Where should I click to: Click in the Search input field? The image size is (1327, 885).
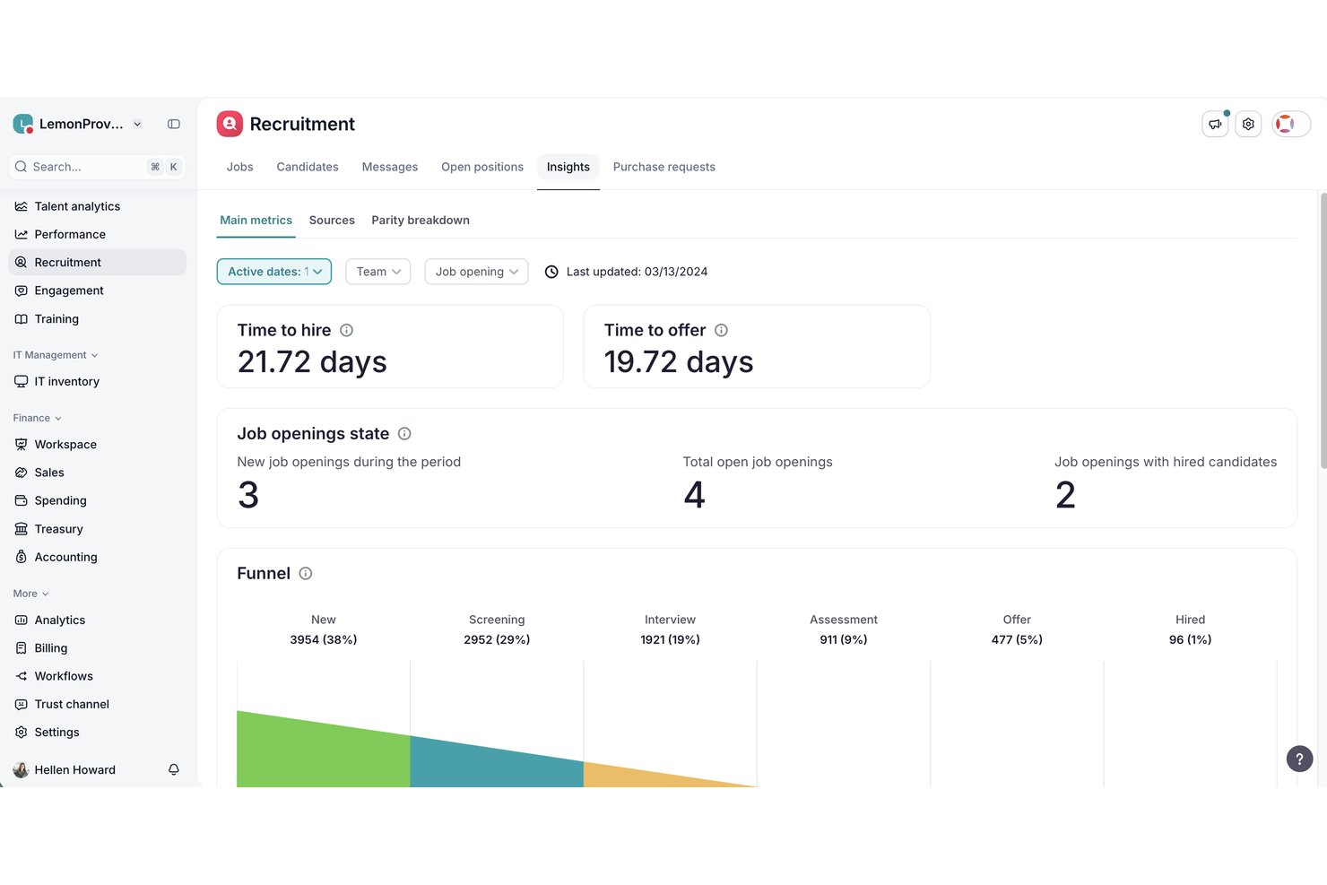97,167
